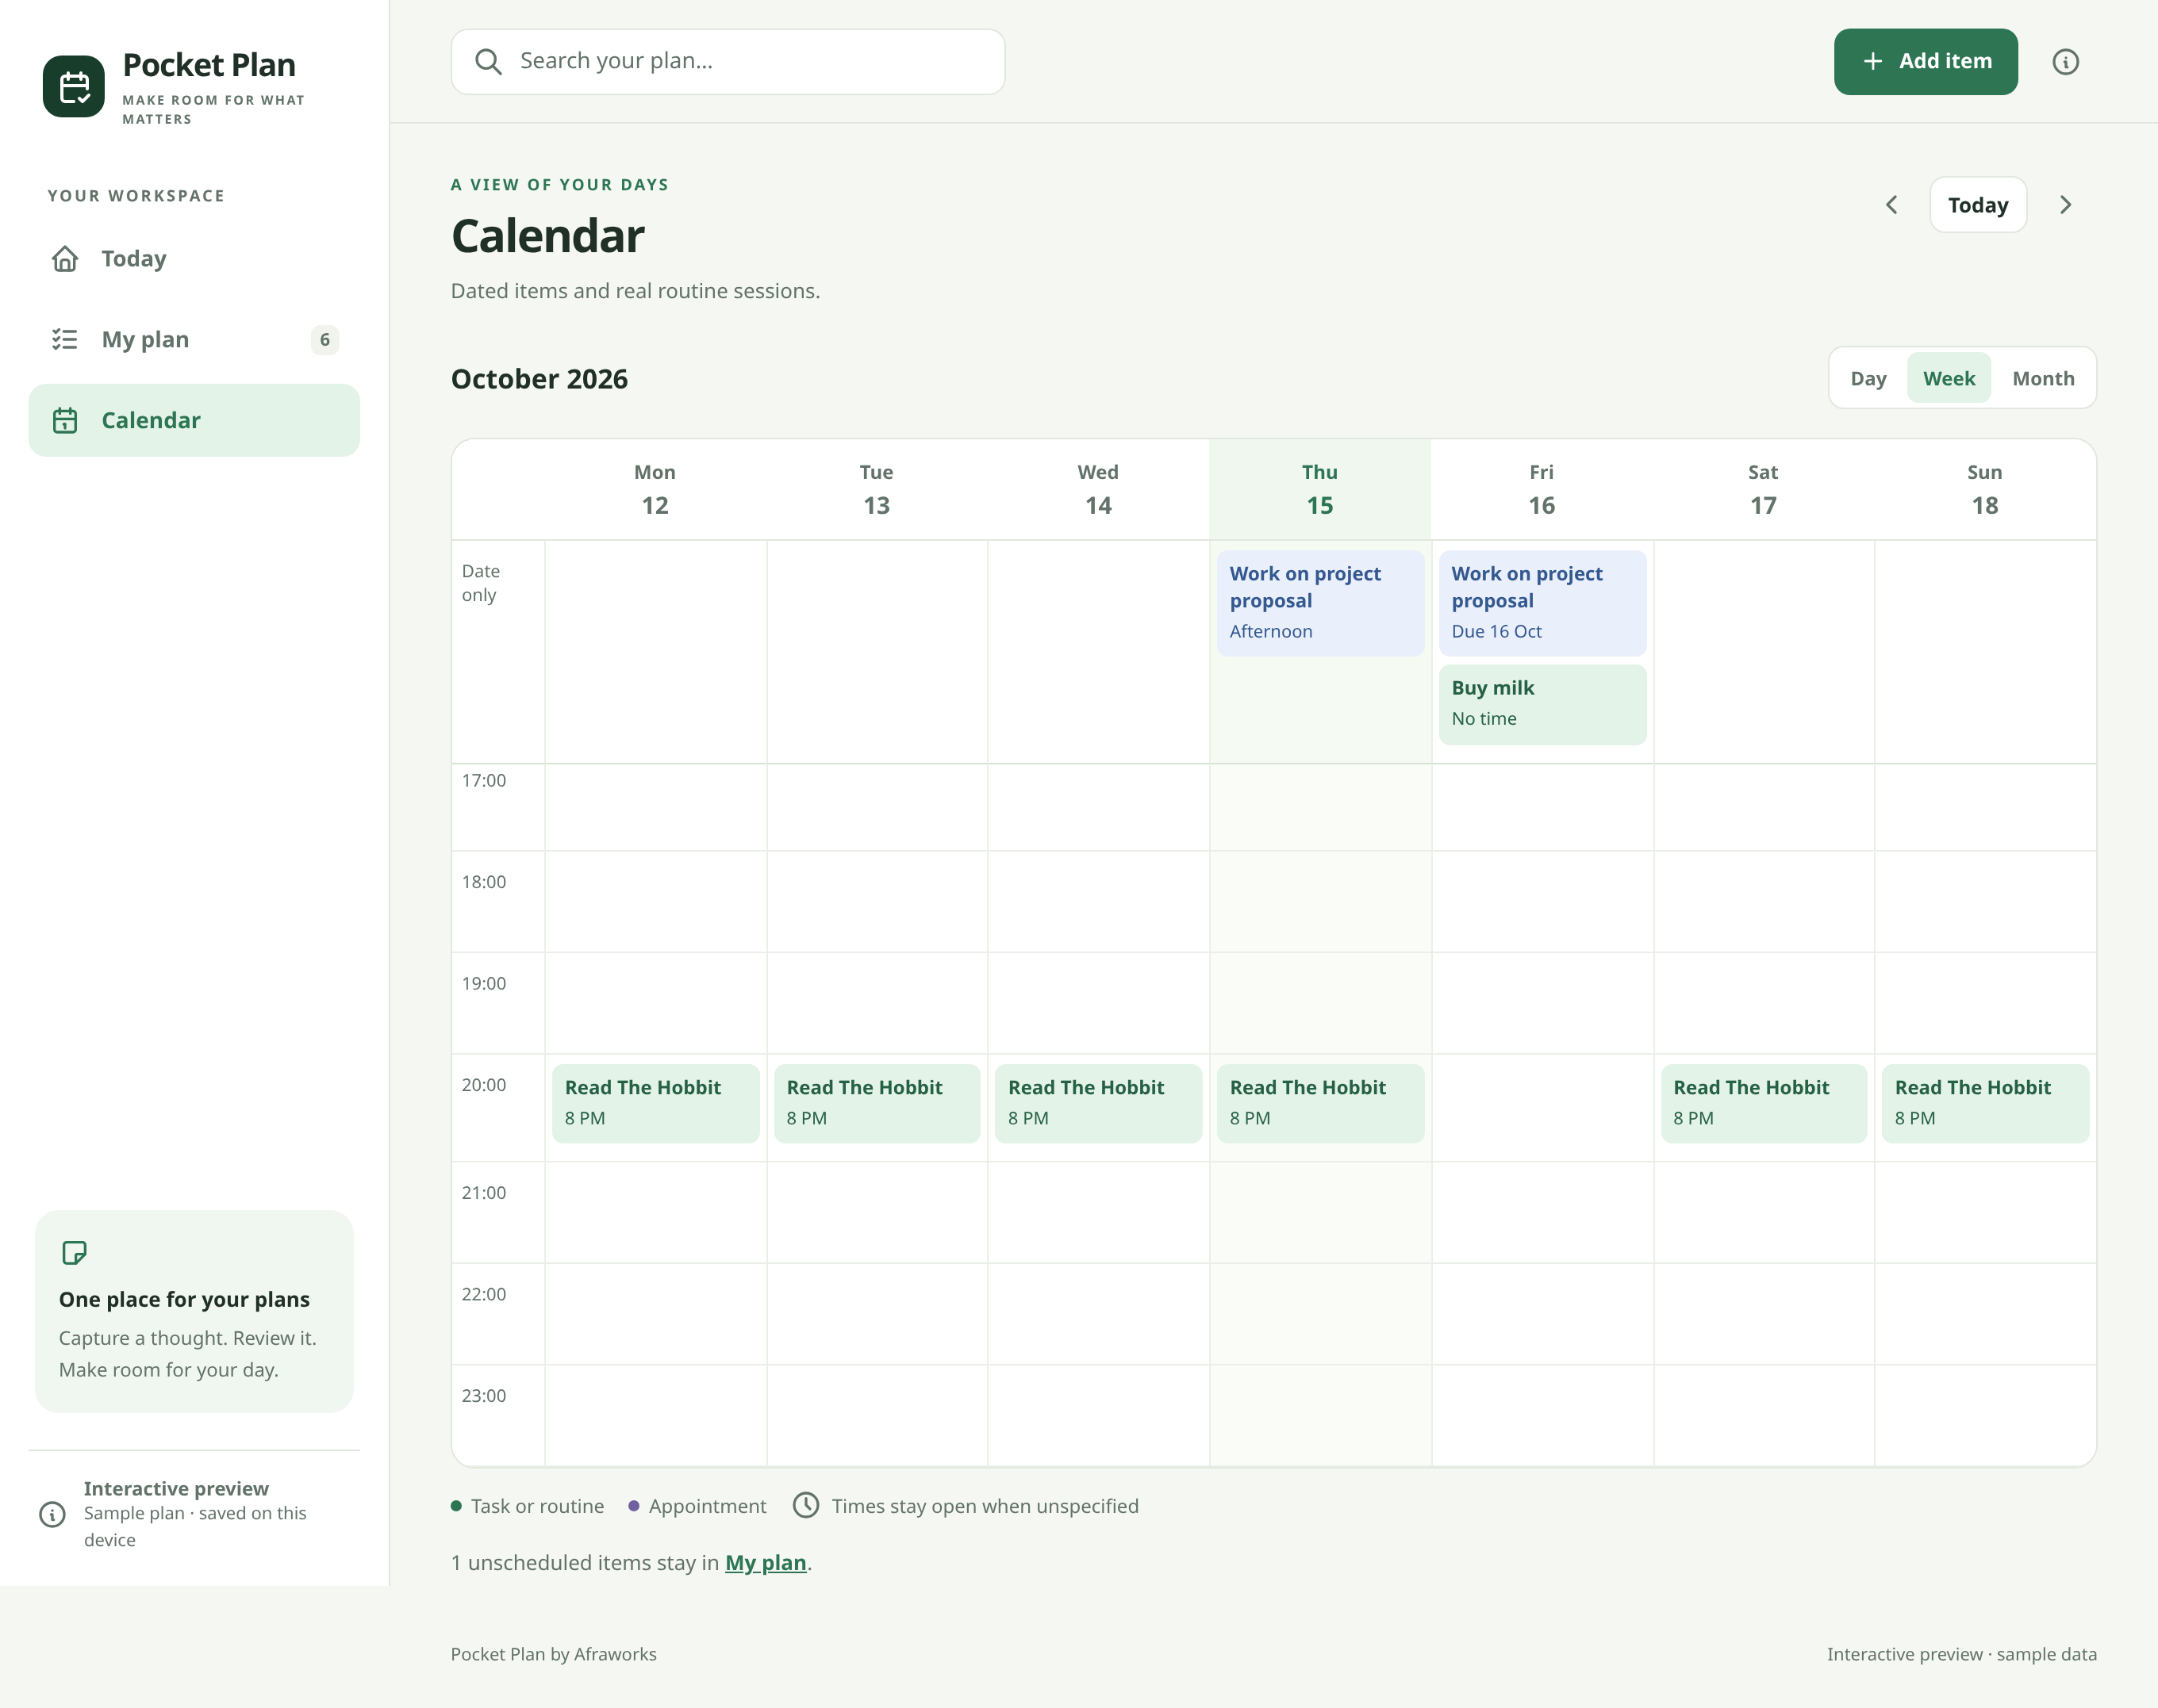
Task: Jump to today with the Today button
Action: point(1978,205)
